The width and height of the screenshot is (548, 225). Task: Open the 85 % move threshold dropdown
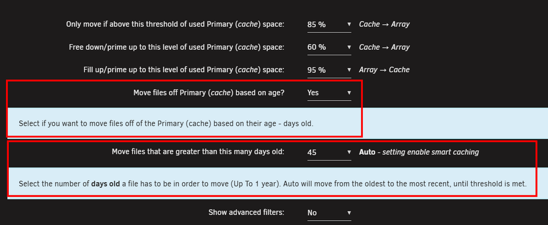329,25
